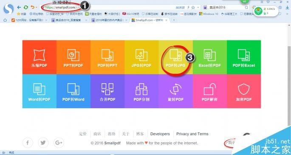This screenshot has height=155, width=291.
Task: Click the Twitter icon in the footer
Action: pos(43,143)
